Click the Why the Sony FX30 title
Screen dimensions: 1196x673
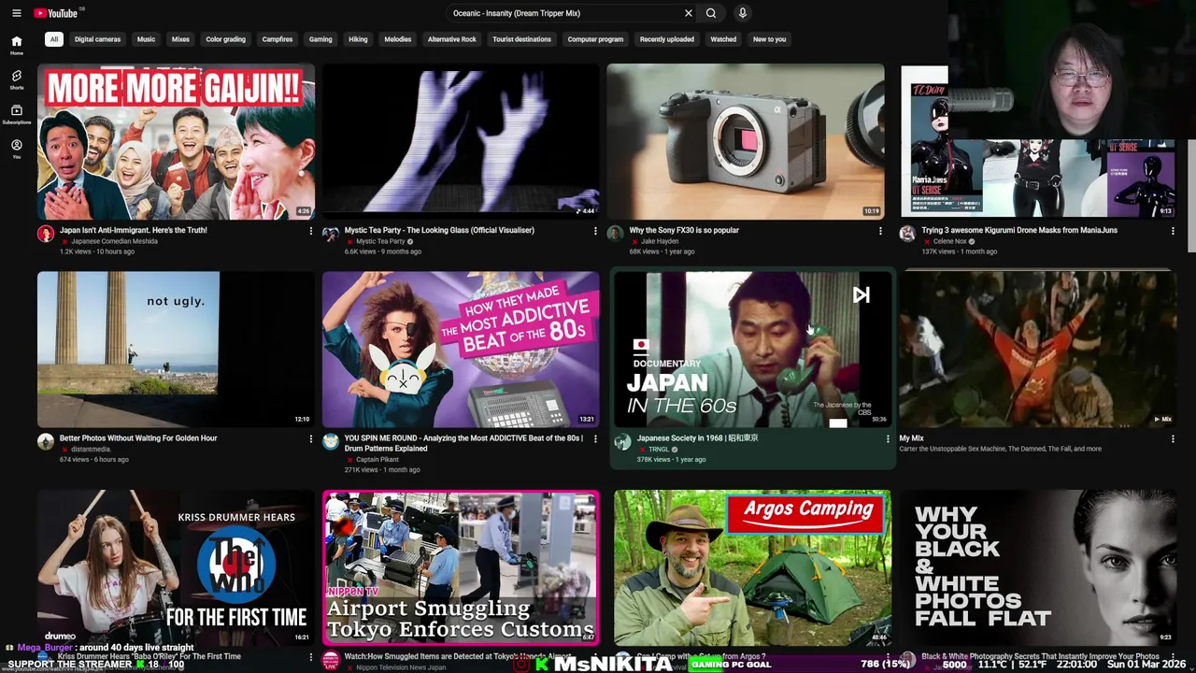[x=684, y=230]
